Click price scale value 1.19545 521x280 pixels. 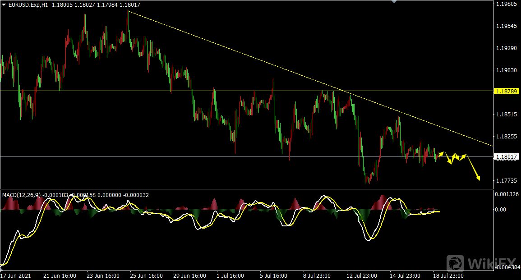[507, 26]
